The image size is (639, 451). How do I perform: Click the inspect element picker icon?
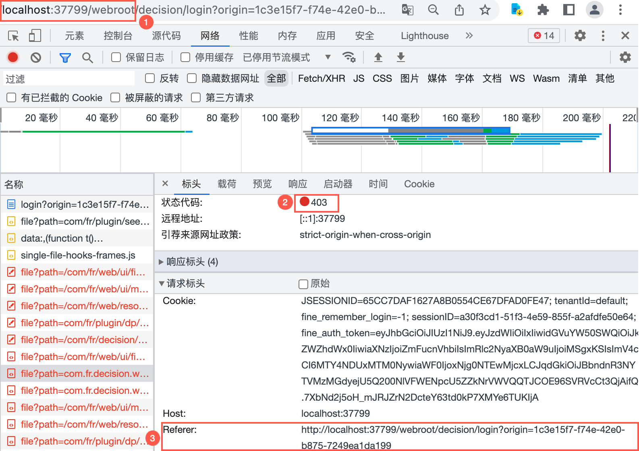13,36
